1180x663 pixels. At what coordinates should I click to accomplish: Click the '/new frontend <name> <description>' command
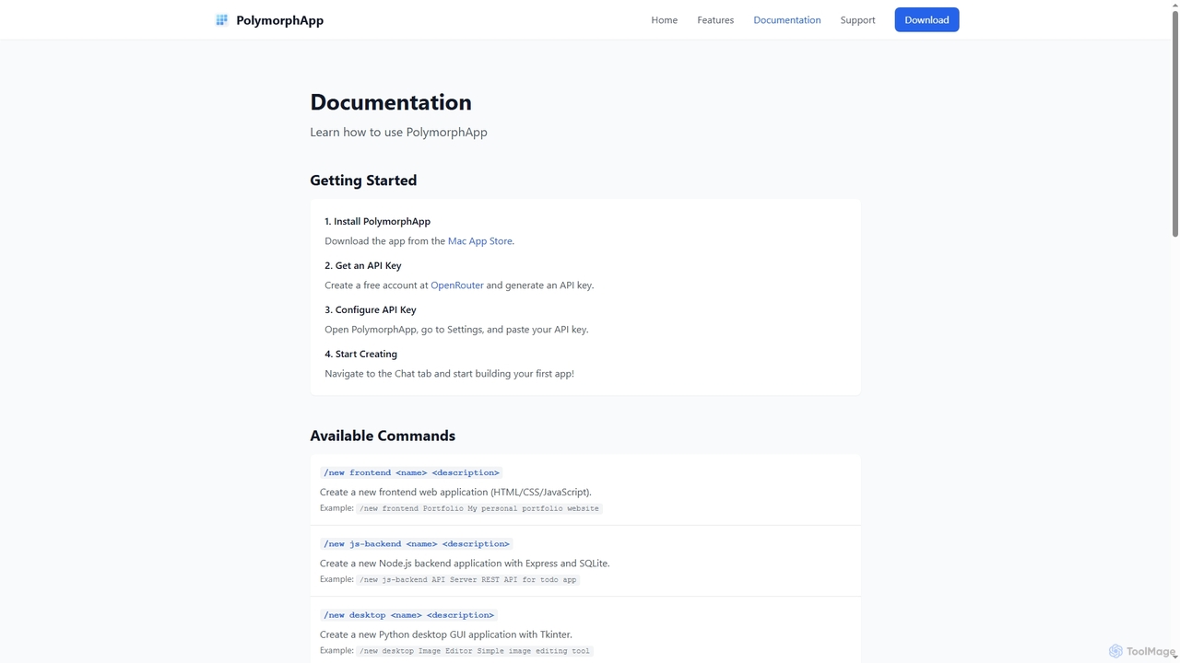pos(411,472)
